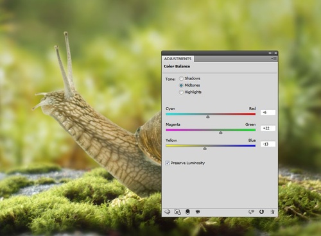Viewport: 321px width, 236px height.
Task: Click the Yellow-Blue slider handle
Action: pyautogui.click(x=205, y=149)
